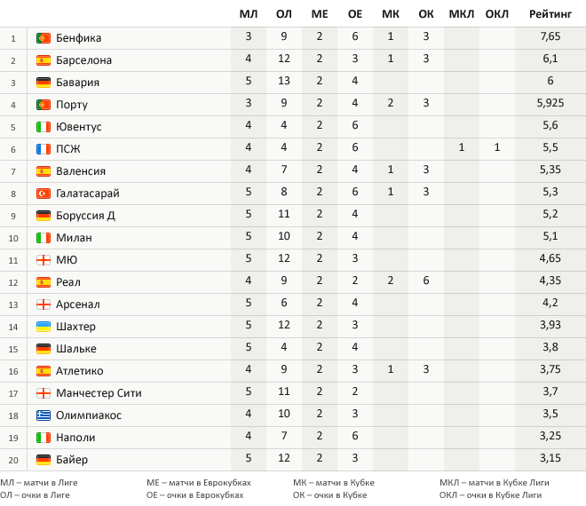Click the Spanish flag beside Барселона
Image resolution: width=586 pixels, height=506 pixels.
click(x=44, y=60)
